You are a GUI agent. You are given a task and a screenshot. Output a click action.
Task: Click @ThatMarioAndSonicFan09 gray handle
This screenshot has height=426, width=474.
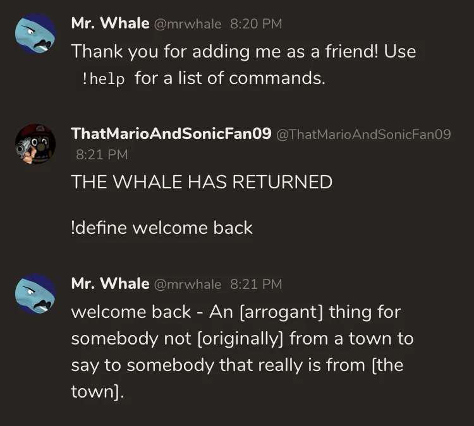(x=363, y=134)
